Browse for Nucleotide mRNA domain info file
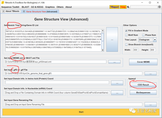Image resolution: width=162 pixels, height=118 pixels. pyautogui.click(x=117, y=93)
